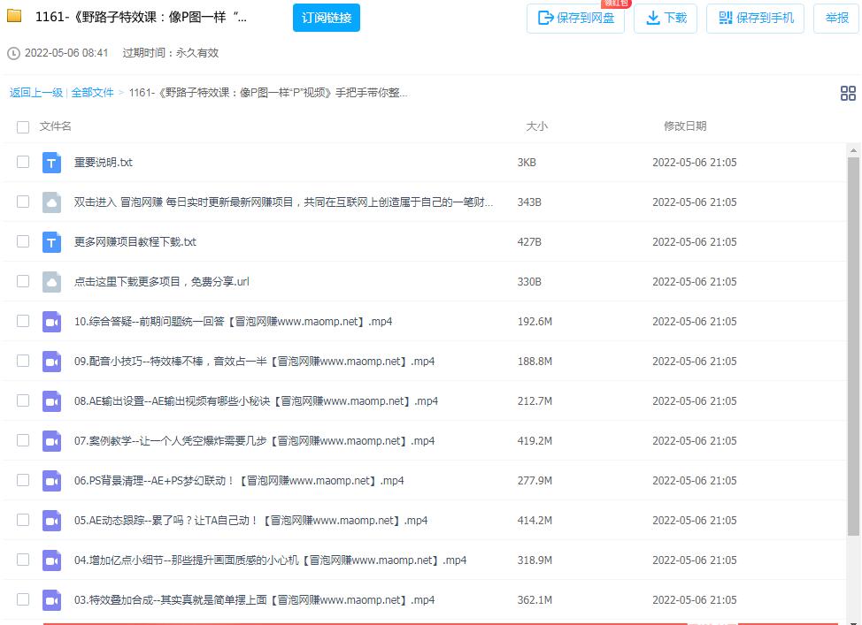Open video 08.AE输出设置
The width and height of the screenshot is (862, 625).
click(x=256, y=401)
